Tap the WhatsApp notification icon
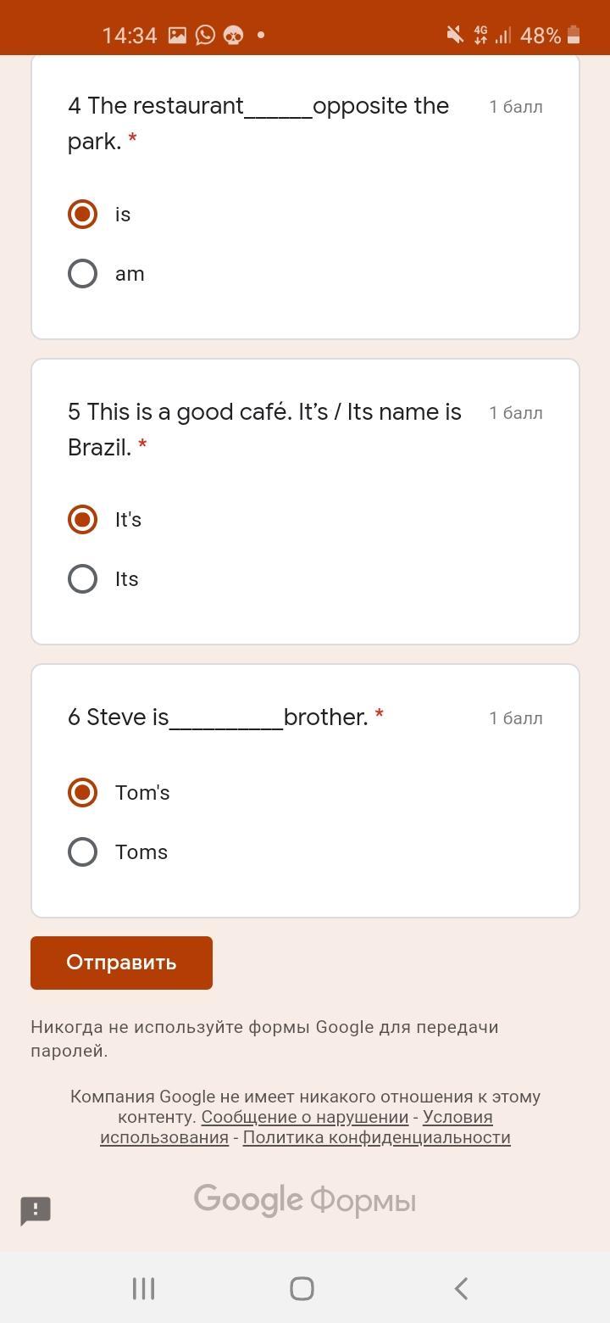The image size is (610, 1323). (x=205, y=35)
